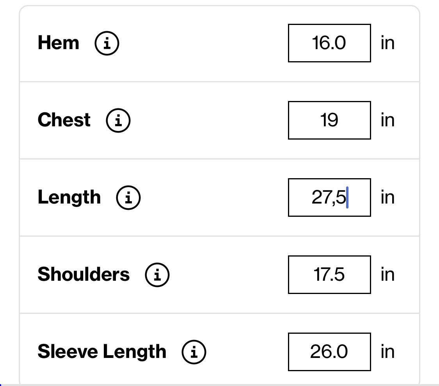439x386 pixels.
Task: Show info for Shoulders measurement
Action: 157,274
